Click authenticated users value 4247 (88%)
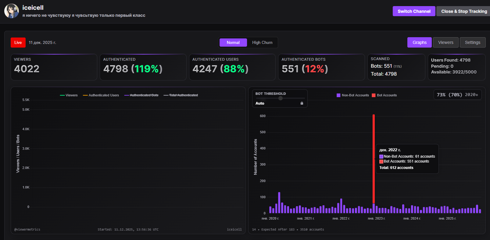Image resolution: width=490 pixels, height=240 pixels. click(x=220, y=69)
